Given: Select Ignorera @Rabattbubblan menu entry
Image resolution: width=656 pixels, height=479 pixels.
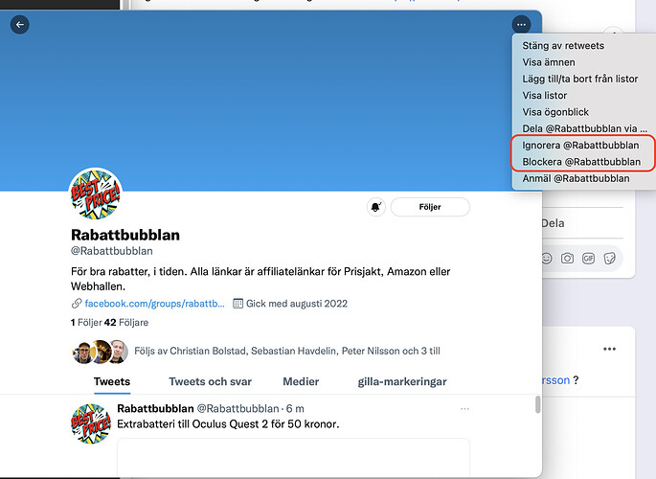Looking at the screenshot, I should (580, 146).
